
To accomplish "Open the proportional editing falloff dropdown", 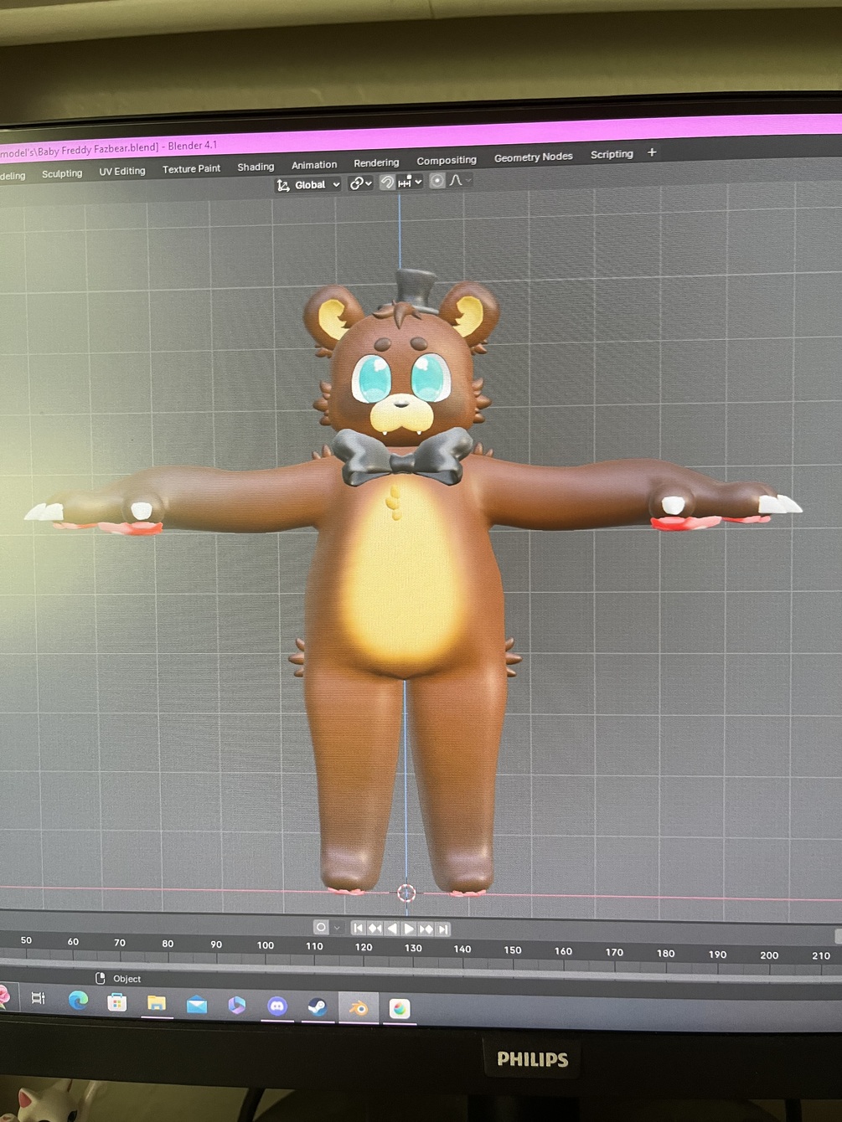I will (x=461, y=180).
